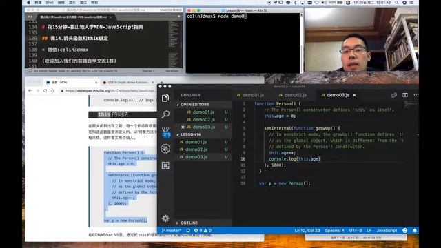Click the browser home icon
This screenshot has width=441, height=248.
(53, 90)
